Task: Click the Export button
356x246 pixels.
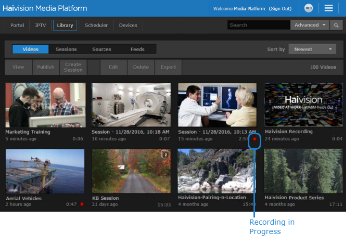Action: tap(168, 67)
